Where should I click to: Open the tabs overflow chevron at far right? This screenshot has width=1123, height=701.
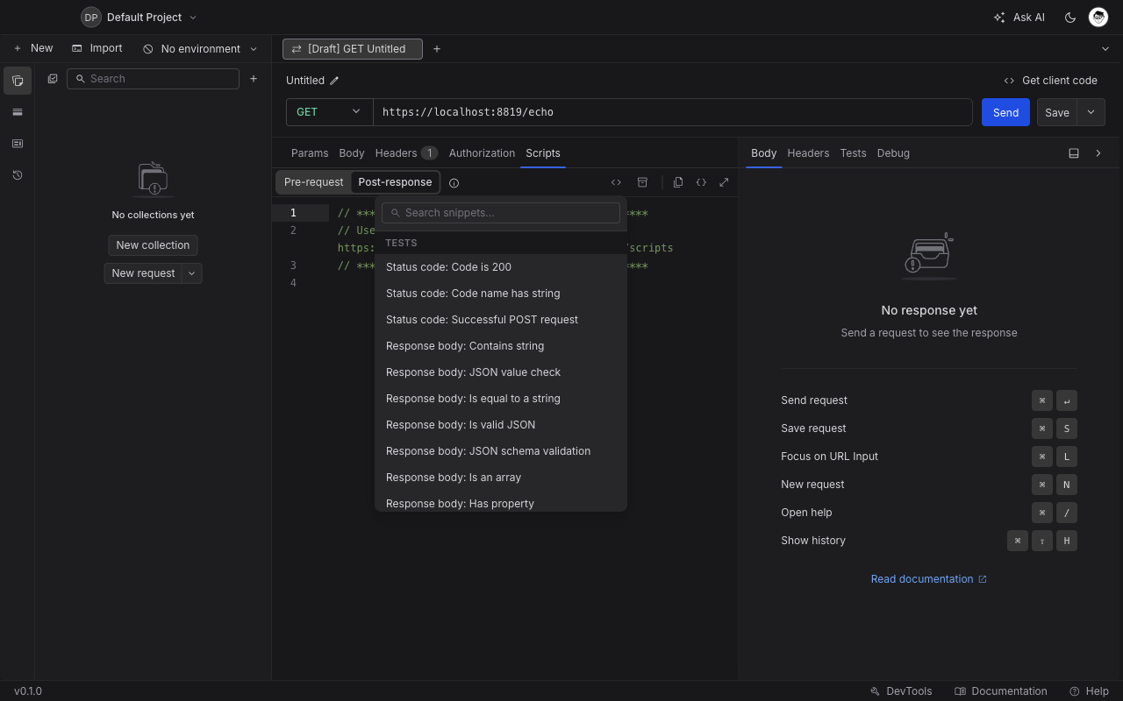click(1105, 49)
